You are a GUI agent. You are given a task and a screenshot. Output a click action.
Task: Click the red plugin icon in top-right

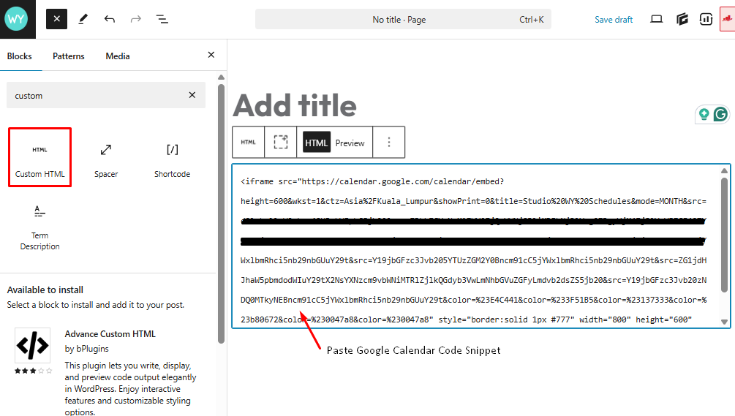click(x=728, y=19)
